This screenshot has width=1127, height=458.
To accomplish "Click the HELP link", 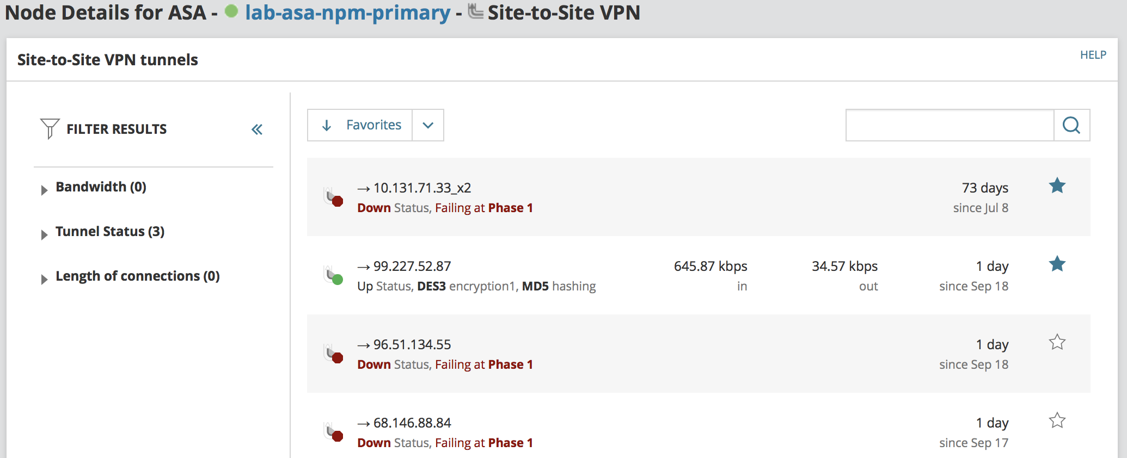I will click(x=1094, y=54).
